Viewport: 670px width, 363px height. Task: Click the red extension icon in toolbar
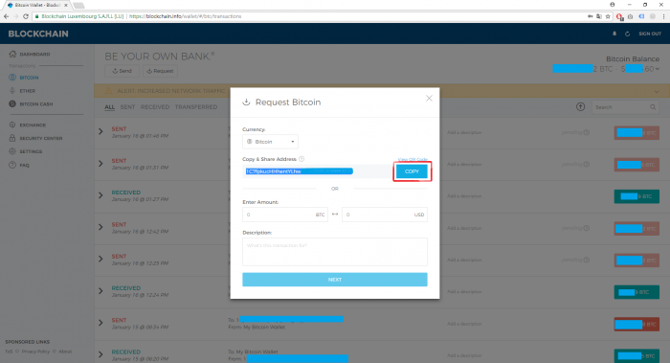point(619,16)
